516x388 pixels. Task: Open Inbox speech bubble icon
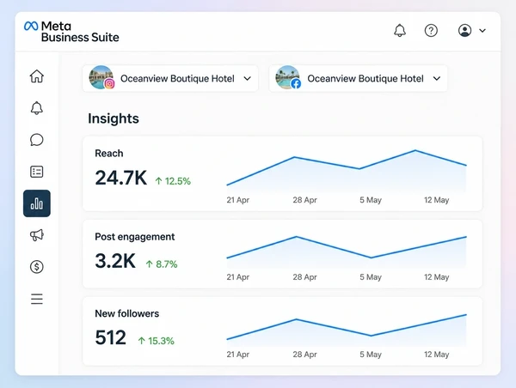[36, 140]
